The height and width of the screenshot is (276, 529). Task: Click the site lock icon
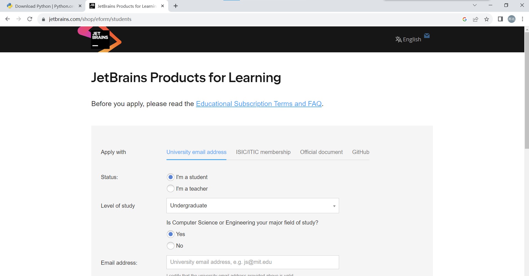[43, 19]
